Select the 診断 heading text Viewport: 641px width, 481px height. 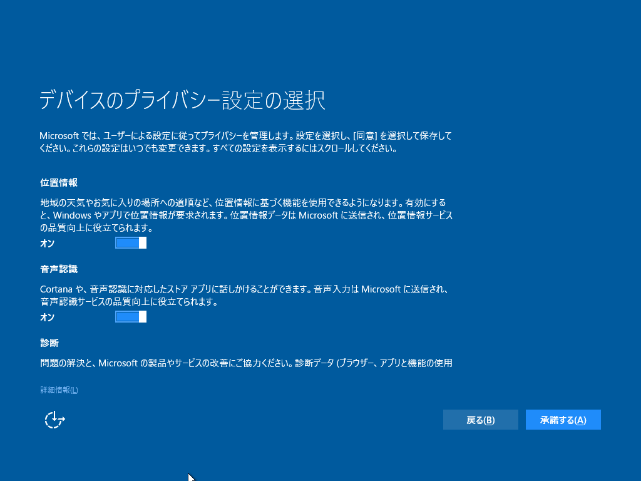(x=49, y=343)
